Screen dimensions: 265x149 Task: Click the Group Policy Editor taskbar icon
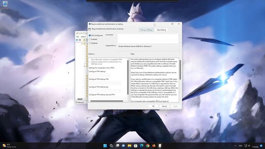160,146
